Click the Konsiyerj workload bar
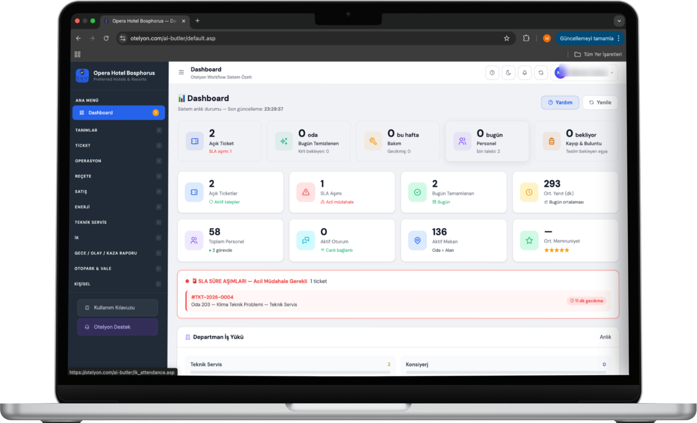The image size is (697, 423). (x=506, y=372)
